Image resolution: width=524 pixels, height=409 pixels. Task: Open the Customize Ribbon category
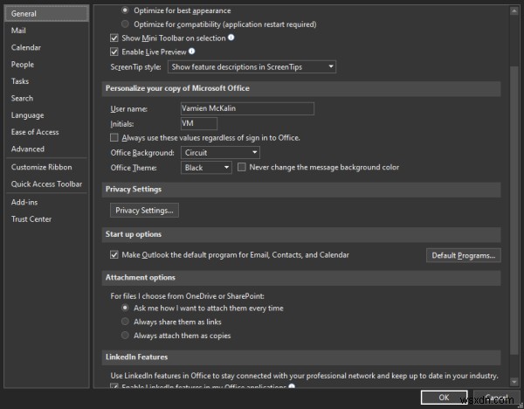[46, 167]
